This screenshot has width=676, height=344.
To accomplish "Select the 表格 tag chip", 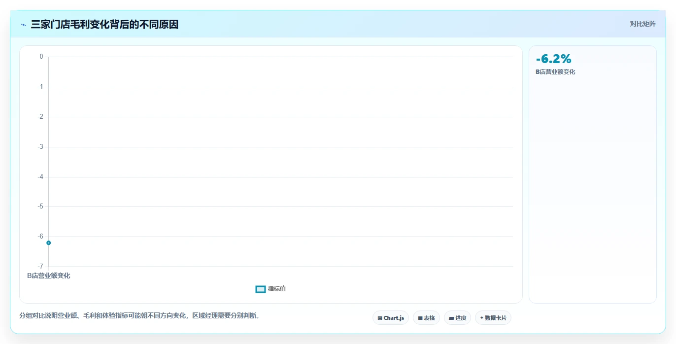I will click(x=426, y=318).
